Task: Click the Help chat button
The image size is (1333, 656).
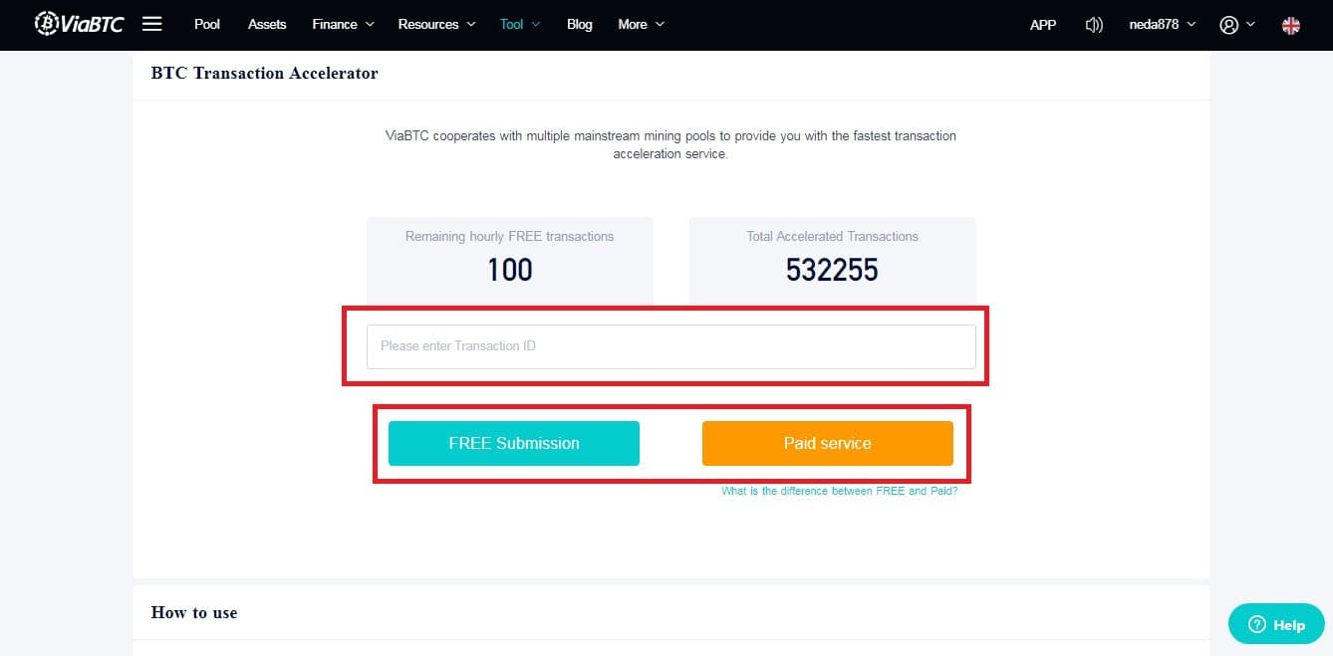Action: [1276, 624]
